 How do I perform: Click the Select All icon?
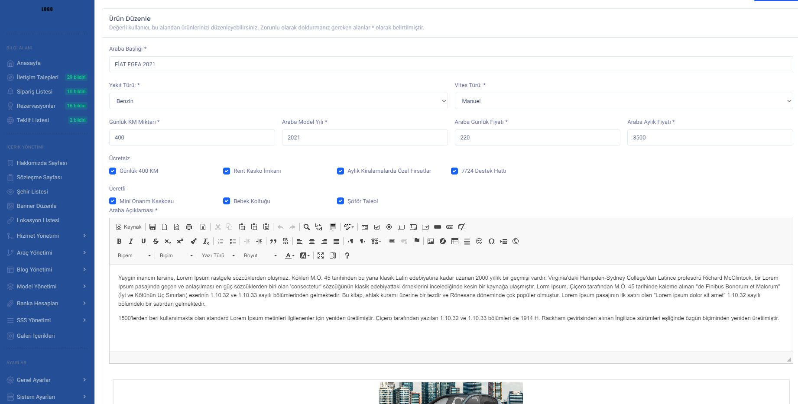[333, 227]
